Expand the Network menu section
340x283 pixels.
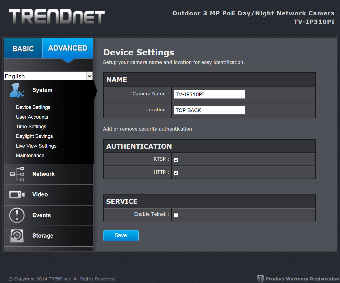coord(48,174)
